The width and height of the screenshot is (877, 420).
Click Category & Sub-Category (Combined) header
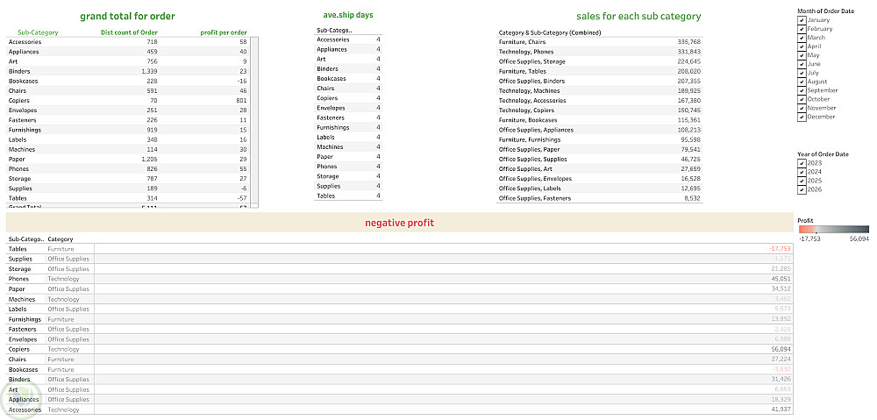(x=550, y=32)
